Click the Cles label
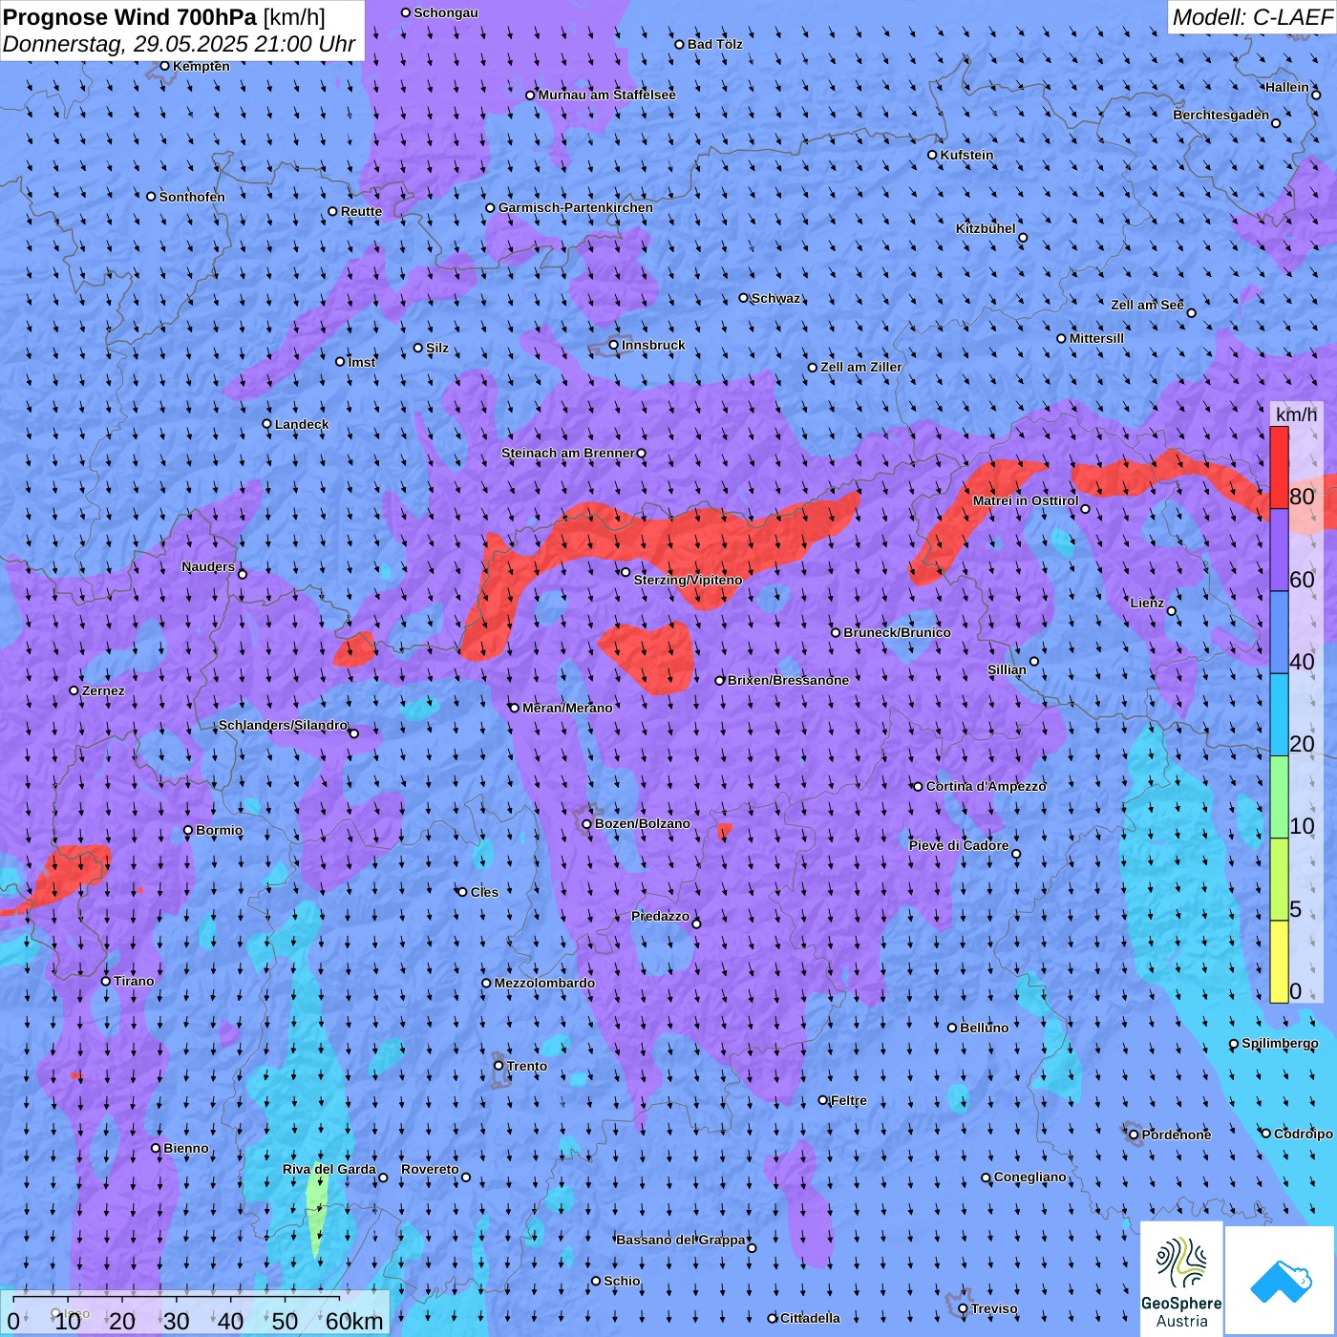Image resolution: width=1337 pixels, height=1337 pixels. pos(484,892)
